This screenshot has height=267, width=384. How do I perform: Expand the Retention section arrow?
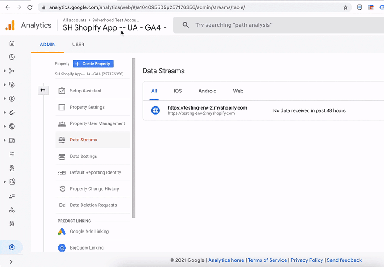[5, 113]
